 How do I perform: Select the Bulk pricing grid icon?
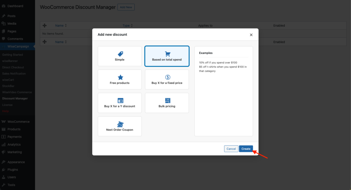(x=168, y=100)
